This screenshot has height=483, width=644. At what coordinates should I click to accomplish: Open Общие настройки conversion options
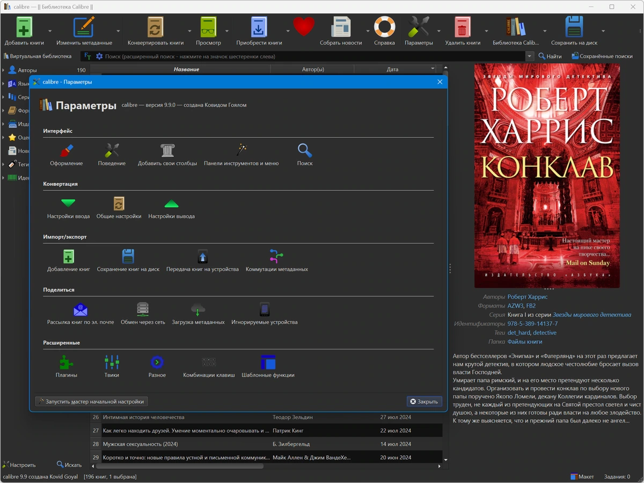point(119,208)
